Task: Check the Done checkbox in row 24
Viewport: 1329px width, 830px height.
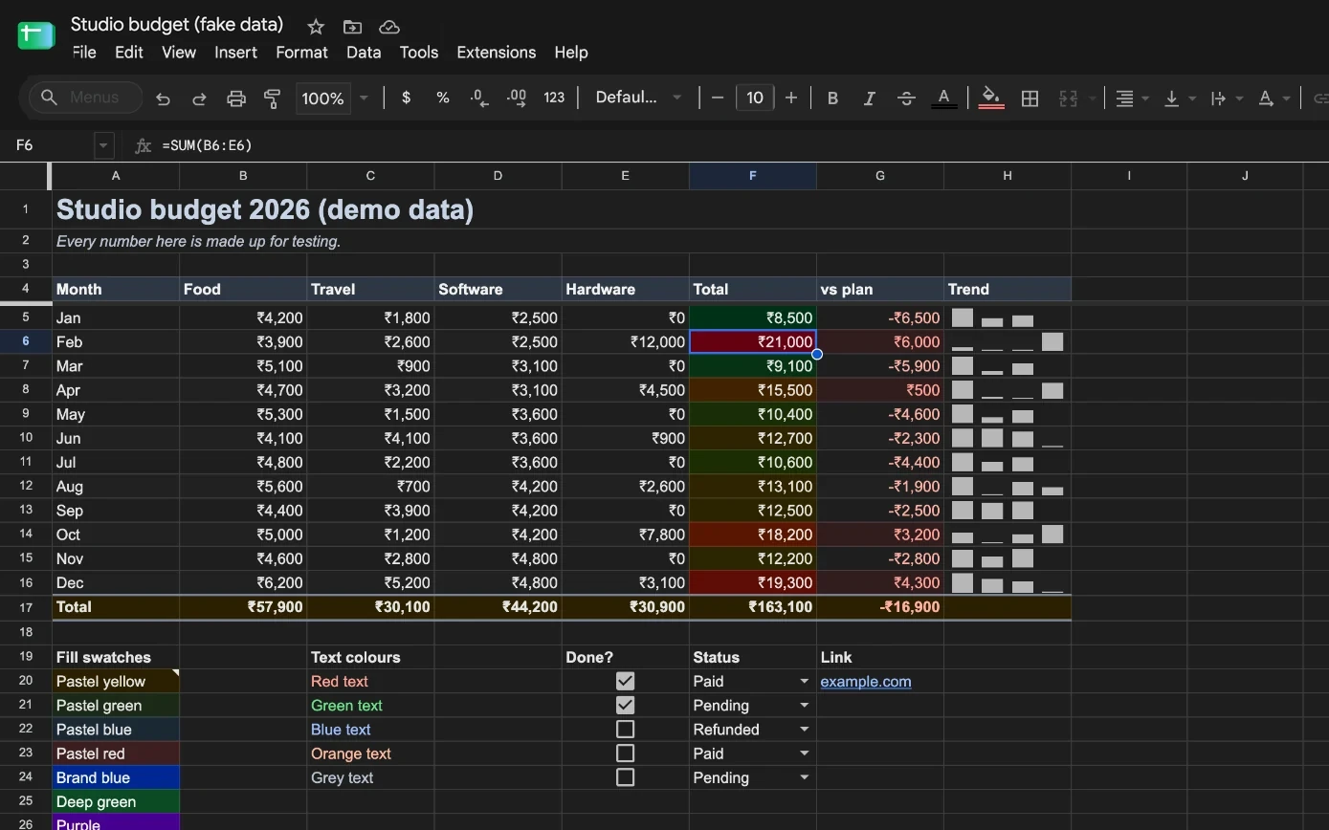Action: tap(625, 777)
